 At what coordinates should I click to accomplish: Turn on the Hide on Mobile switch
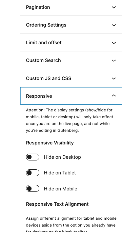[x=33, y=188]
